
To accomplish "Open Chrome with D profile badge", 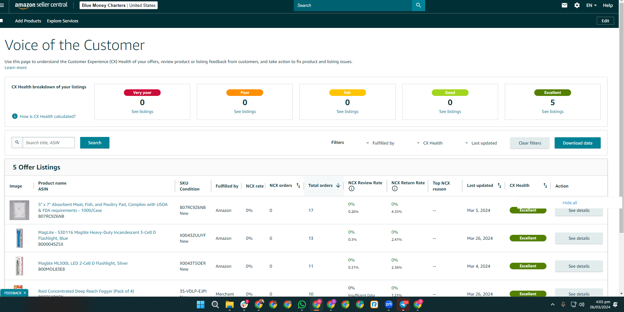I will coord(418,304).
